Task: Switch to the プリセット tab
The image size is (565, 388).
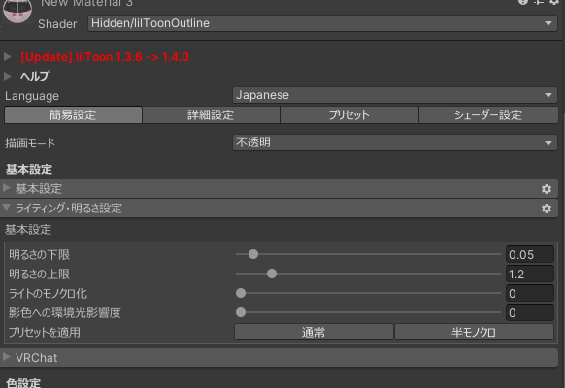Action: [349, 115]
